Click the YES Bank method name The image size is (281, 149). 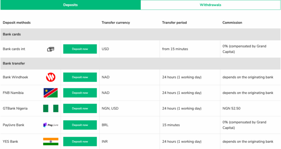click(10, 142)
